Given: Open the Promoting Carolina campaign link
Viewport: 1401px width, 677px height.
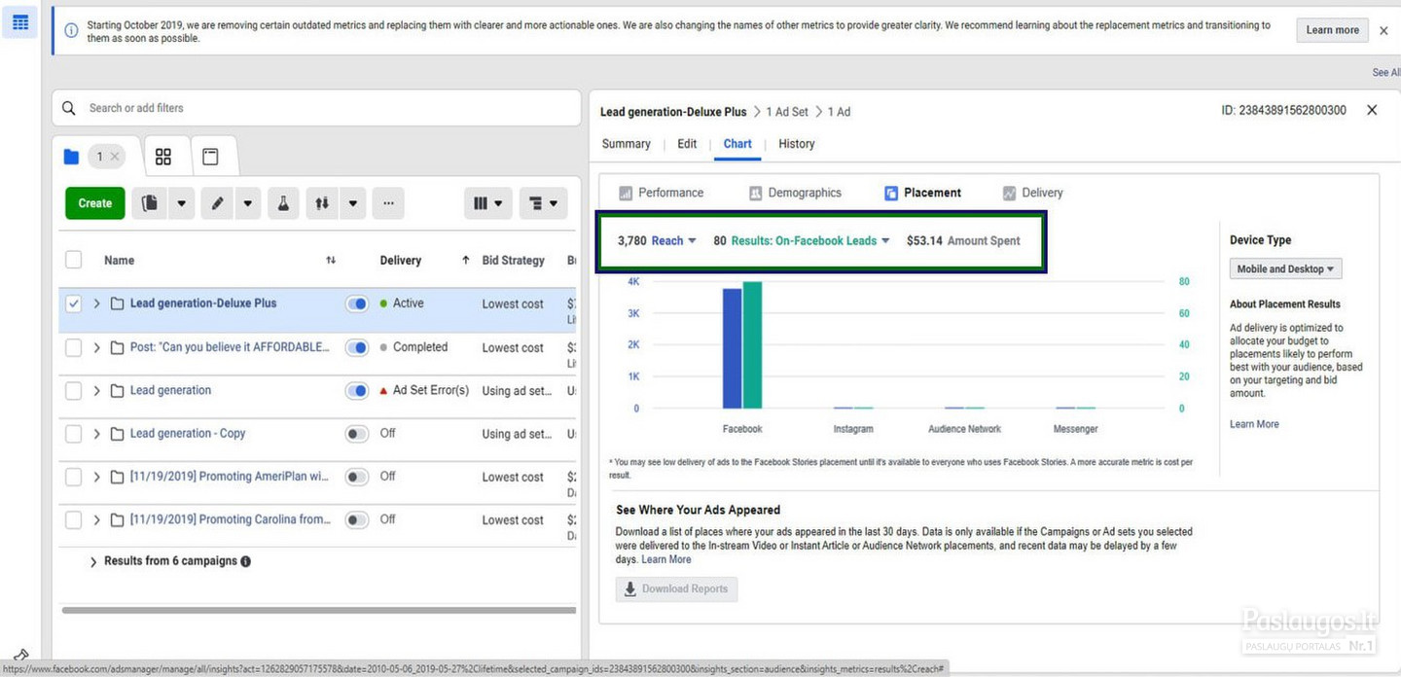Looking at the screenshot, I should tap(231, 519).
